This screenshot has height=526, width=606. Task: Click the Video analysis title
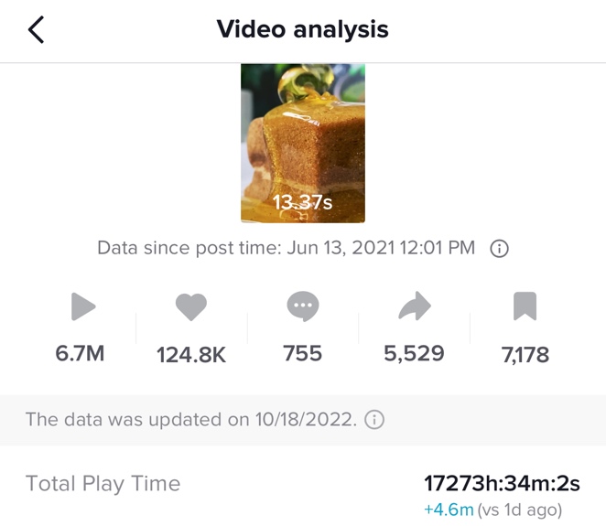coord(303,29)
